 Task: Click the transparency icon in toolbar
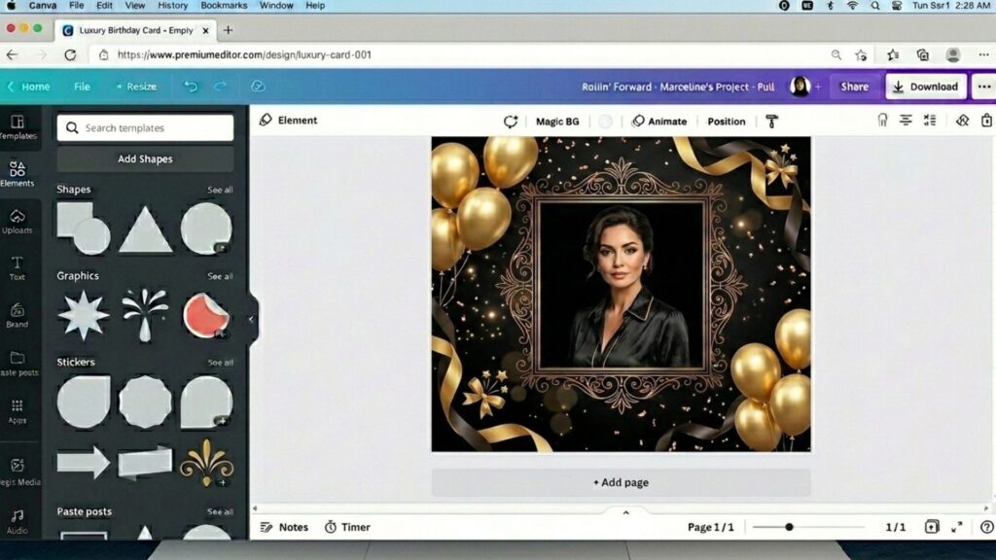(962, 120)
